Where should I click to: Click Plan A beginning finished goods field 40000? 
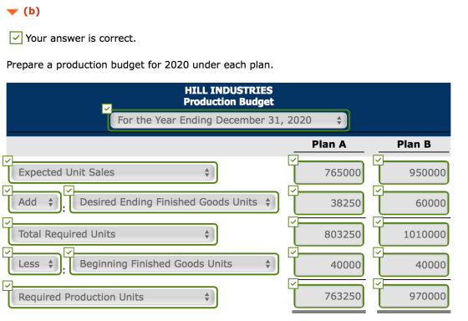pos(328,265)
